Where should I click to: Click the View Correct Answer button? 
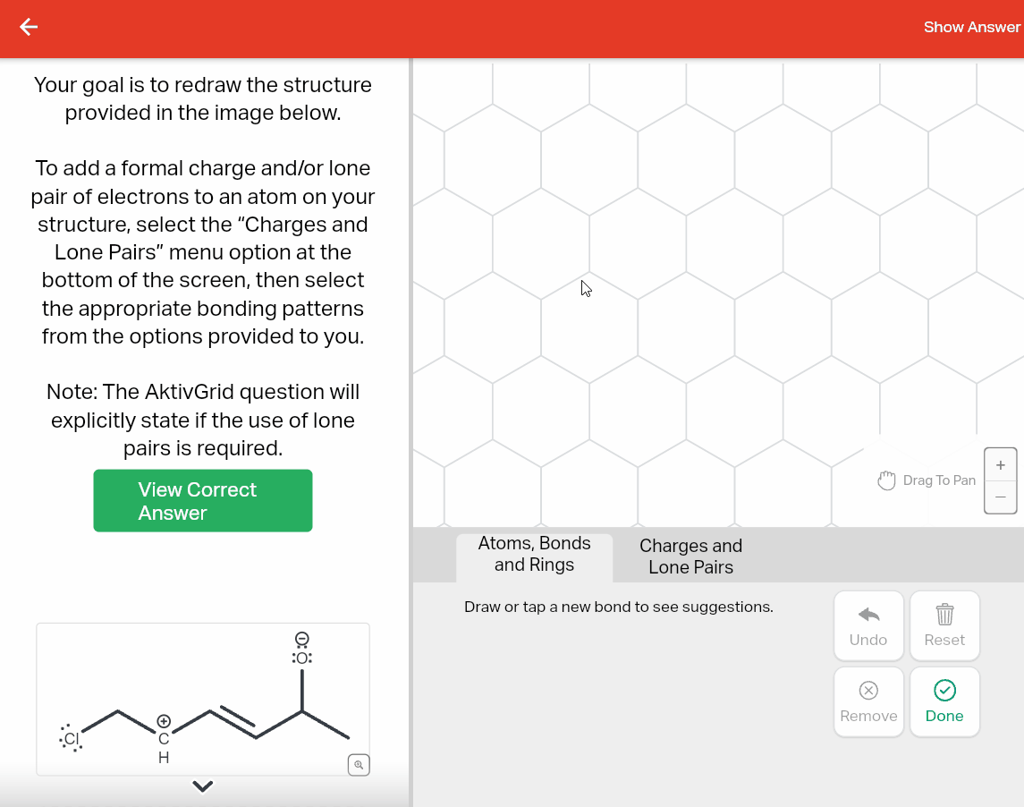coord(202,500)
